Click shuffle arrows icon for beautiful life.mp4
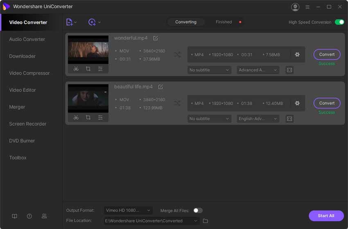The width and height of the screenshot is (348, 229). tap(177, 103)
